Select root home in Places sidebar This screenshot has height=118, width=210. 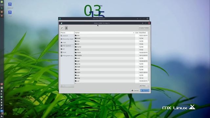(67, 42)
